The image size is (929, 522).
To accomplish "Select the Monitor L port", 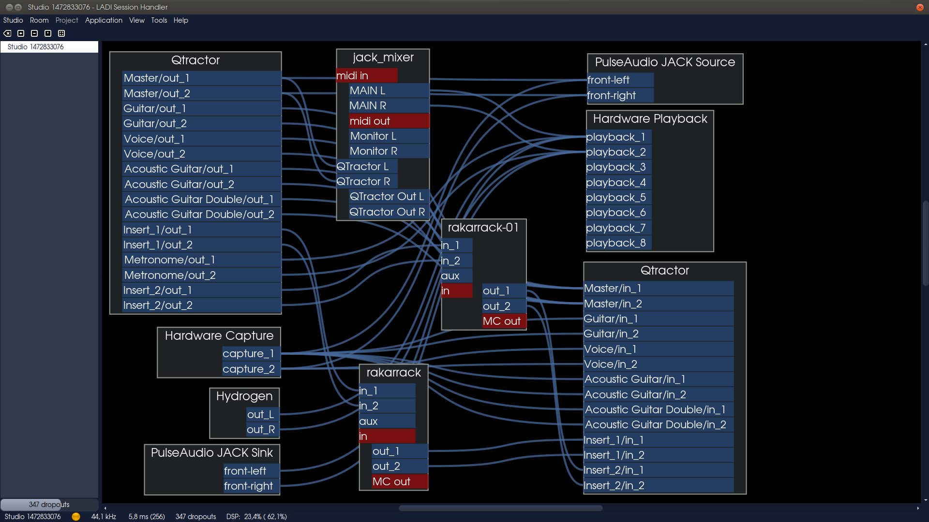I will [x=389, y=136].
